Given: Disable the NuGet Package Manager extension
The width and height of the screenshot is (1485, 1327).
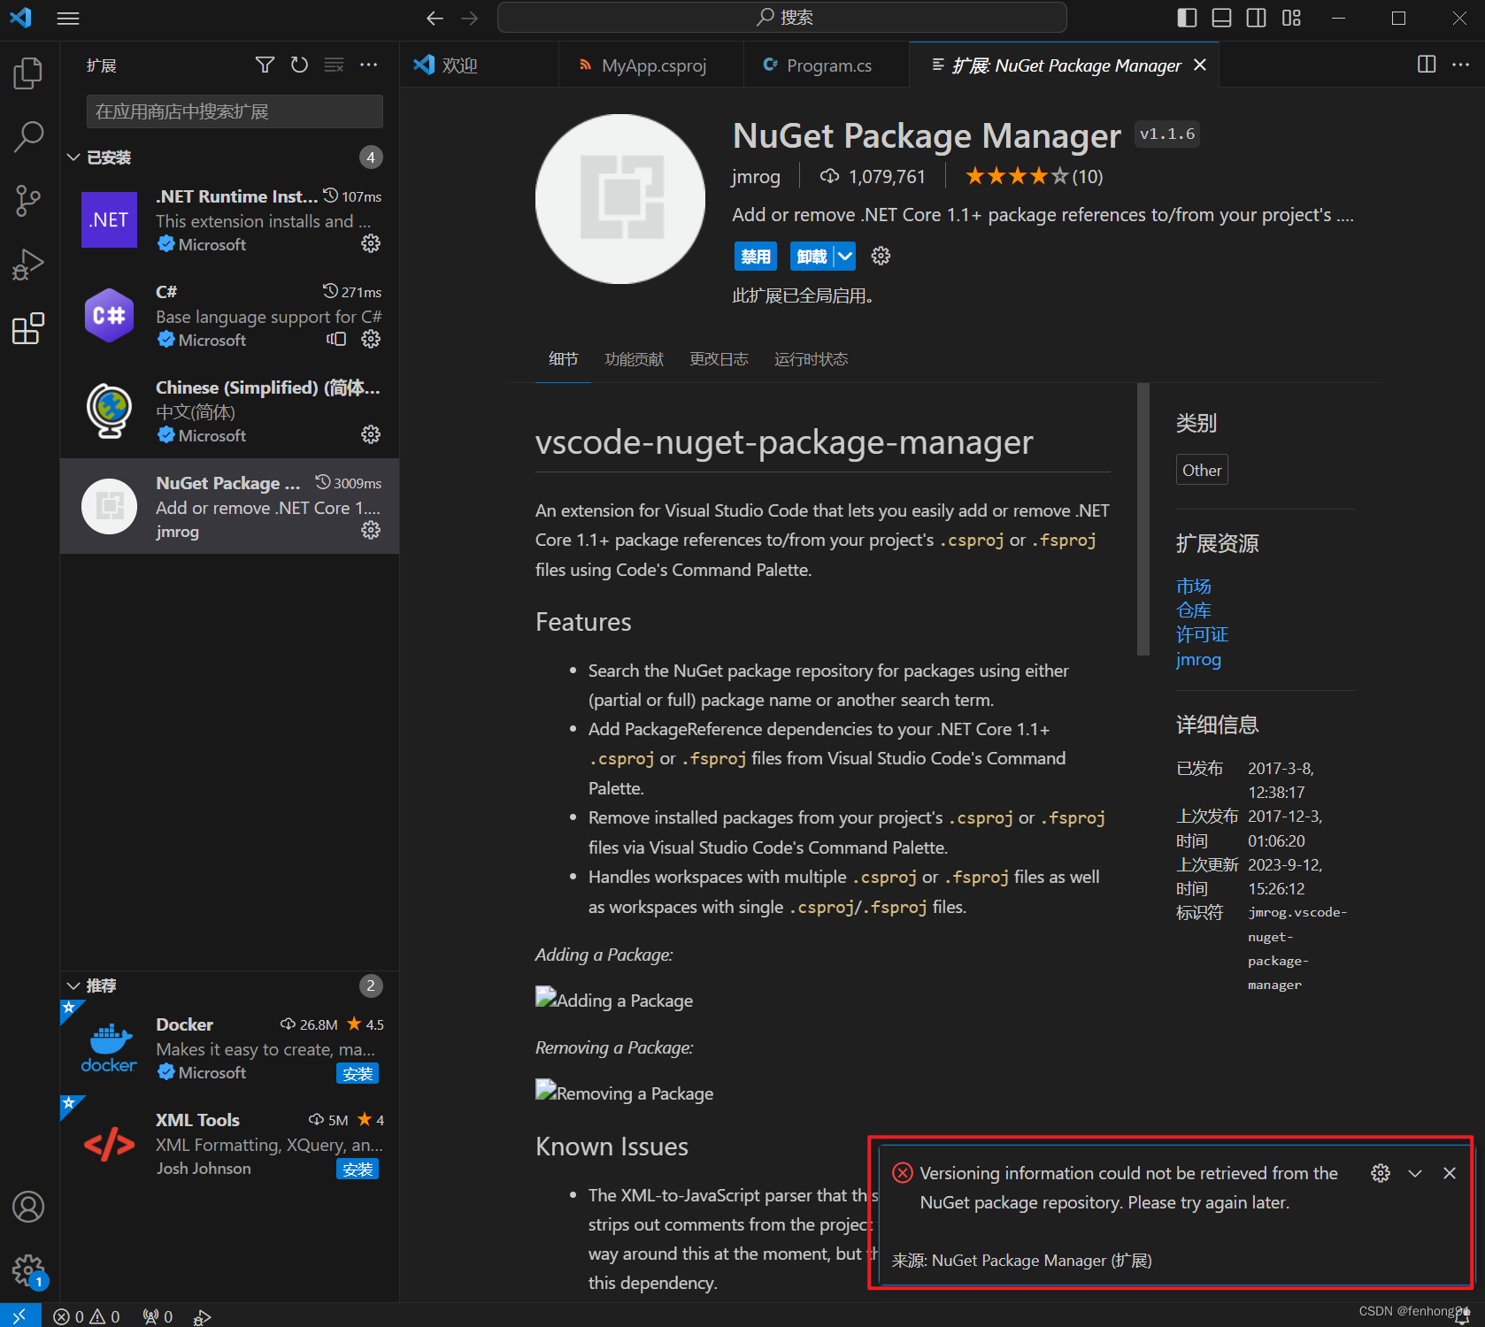Looking at the screenshot, I should pos(755,256).
